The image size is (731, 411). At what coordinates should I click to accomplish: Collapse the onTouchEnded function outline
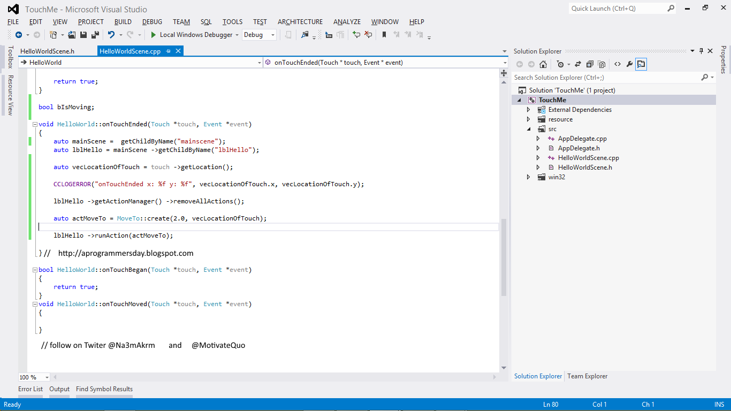point(35,124)
